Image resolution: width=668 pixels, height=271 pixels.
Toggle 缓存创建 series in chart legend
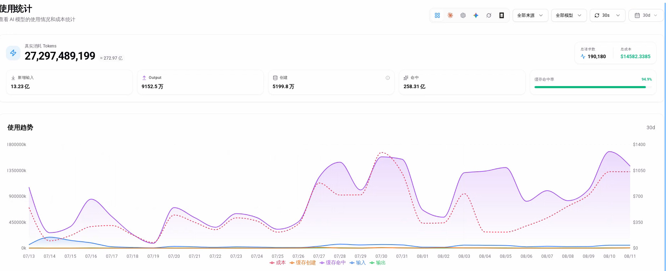pyautogui.click(x=303, y=263)
